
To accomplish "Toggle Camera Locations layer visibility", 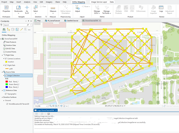I will tap(6, 59).
